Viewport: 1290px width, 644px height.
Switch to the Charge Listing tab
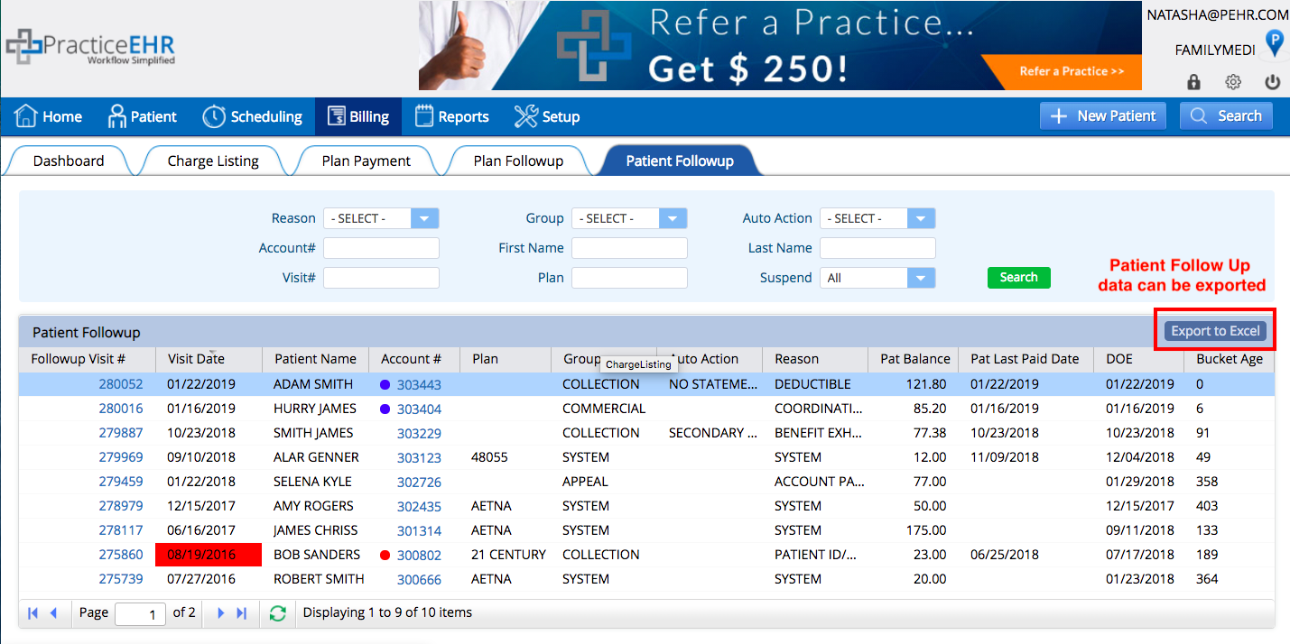tap(213, 161)
